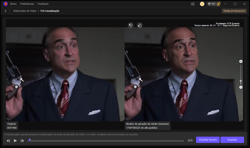
Task: Click the Original preview image
Action: coord(65,74)
